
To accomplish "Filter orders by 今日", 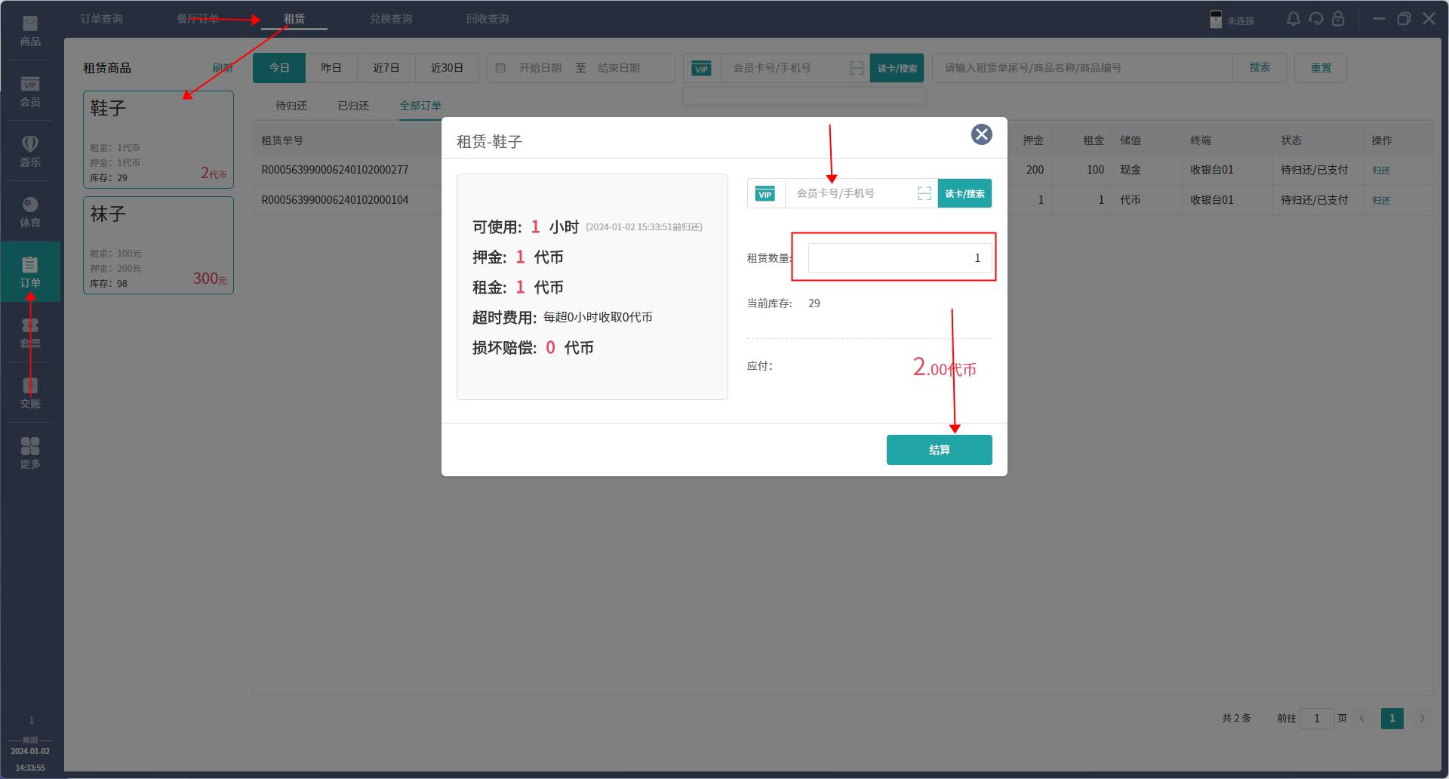I will pos(279,68).
